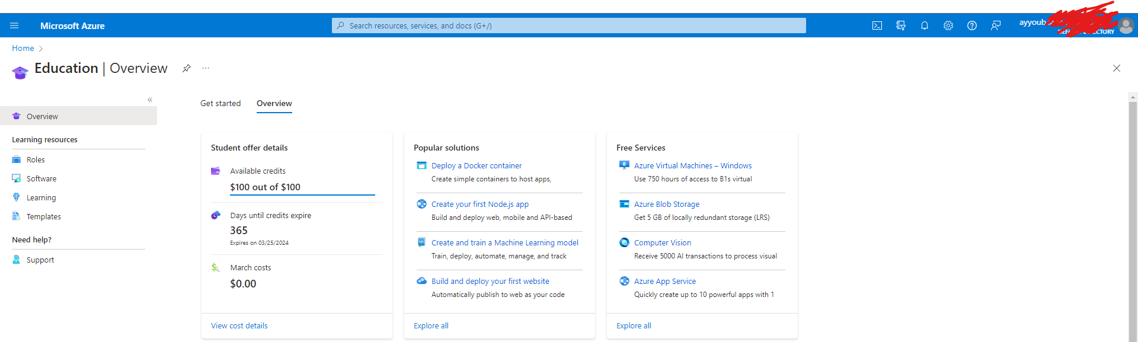Go to Home breadcrumb link
This screenshot has width=1138, height=342.
click(x=23, y=48)
